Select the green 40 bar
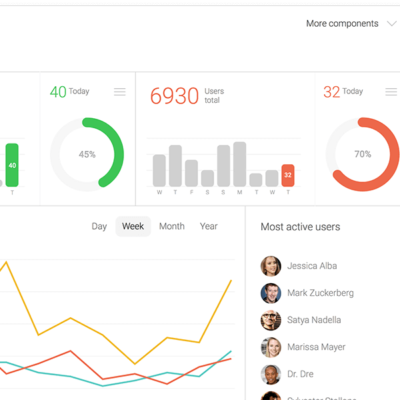 click(x=12, y=165)
